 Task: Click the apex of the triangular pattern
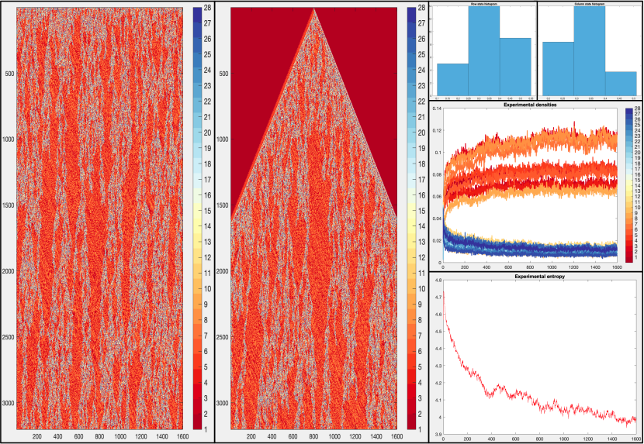point(314,11)
